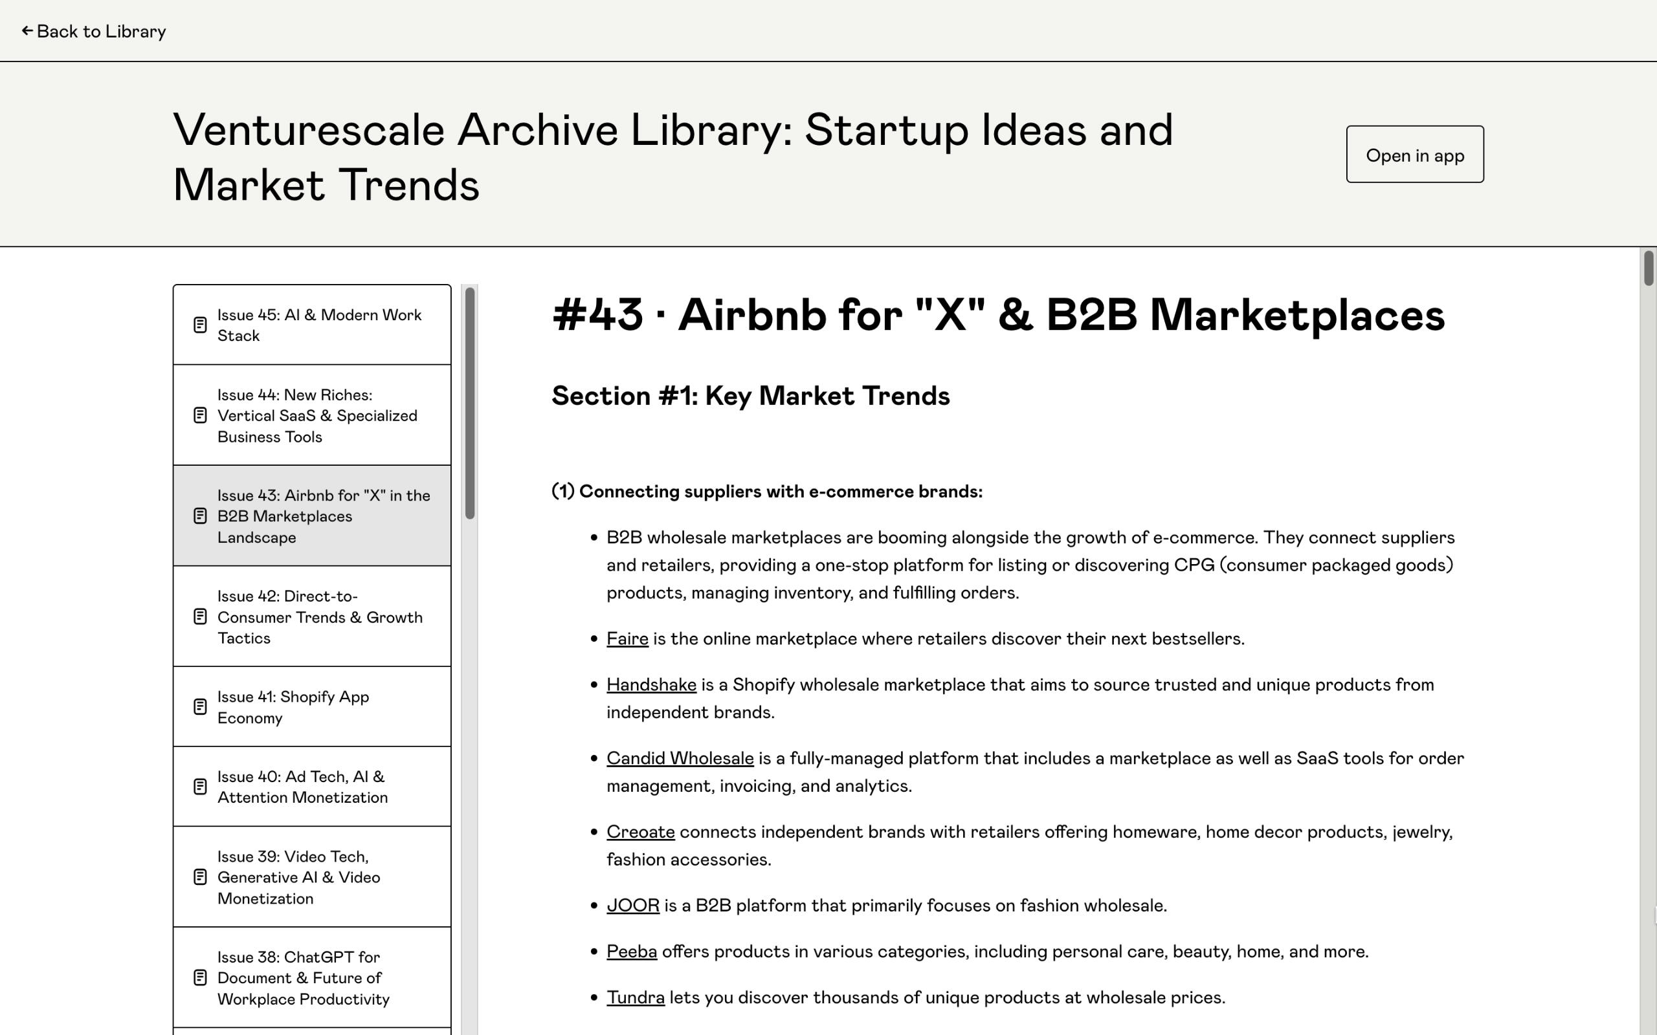Click document icon beside Issue 44
Screen dimensions: 1657x1035
click(200, 415)
